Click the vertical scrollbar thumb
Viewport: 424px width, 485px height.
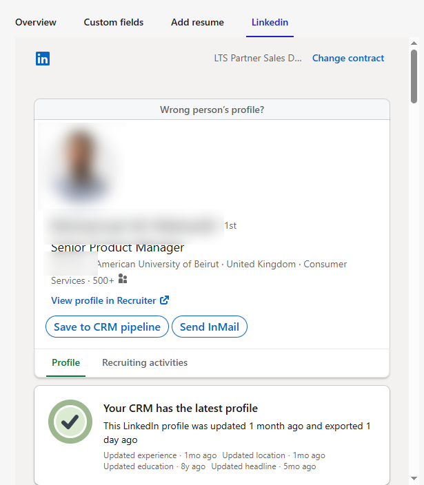click(414, 76)
